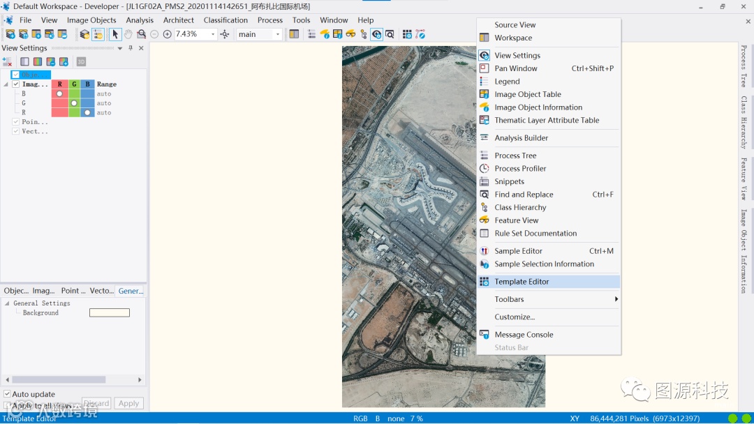Collapse the General Settings tree node
754x424 pixels.
coord(7,303)
